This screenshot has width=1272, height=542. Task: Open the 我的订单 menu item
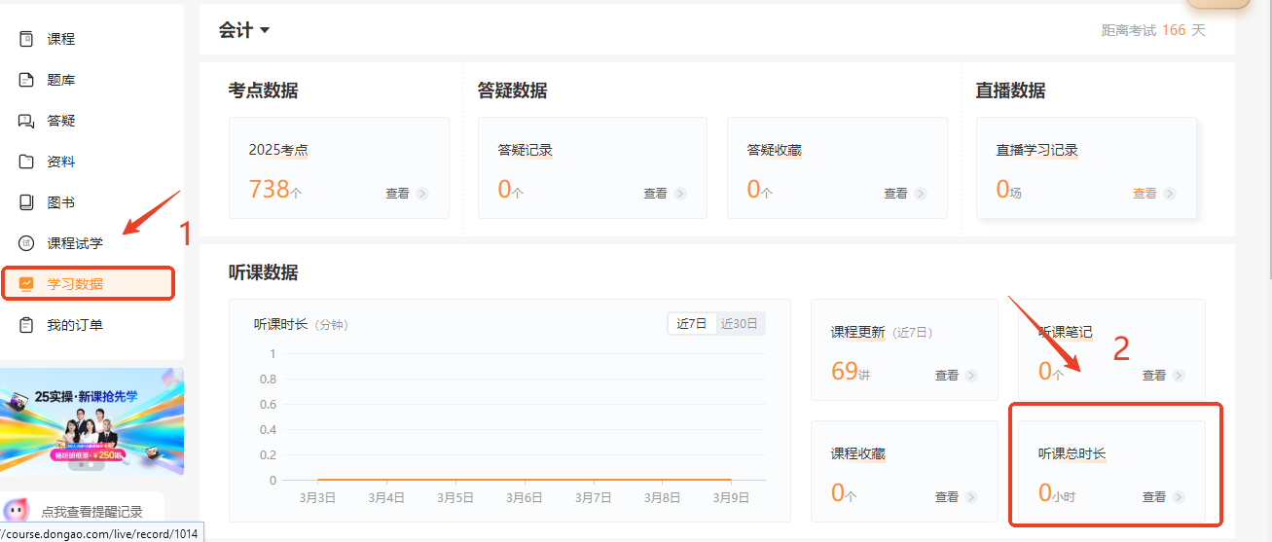tap(75, 325)
